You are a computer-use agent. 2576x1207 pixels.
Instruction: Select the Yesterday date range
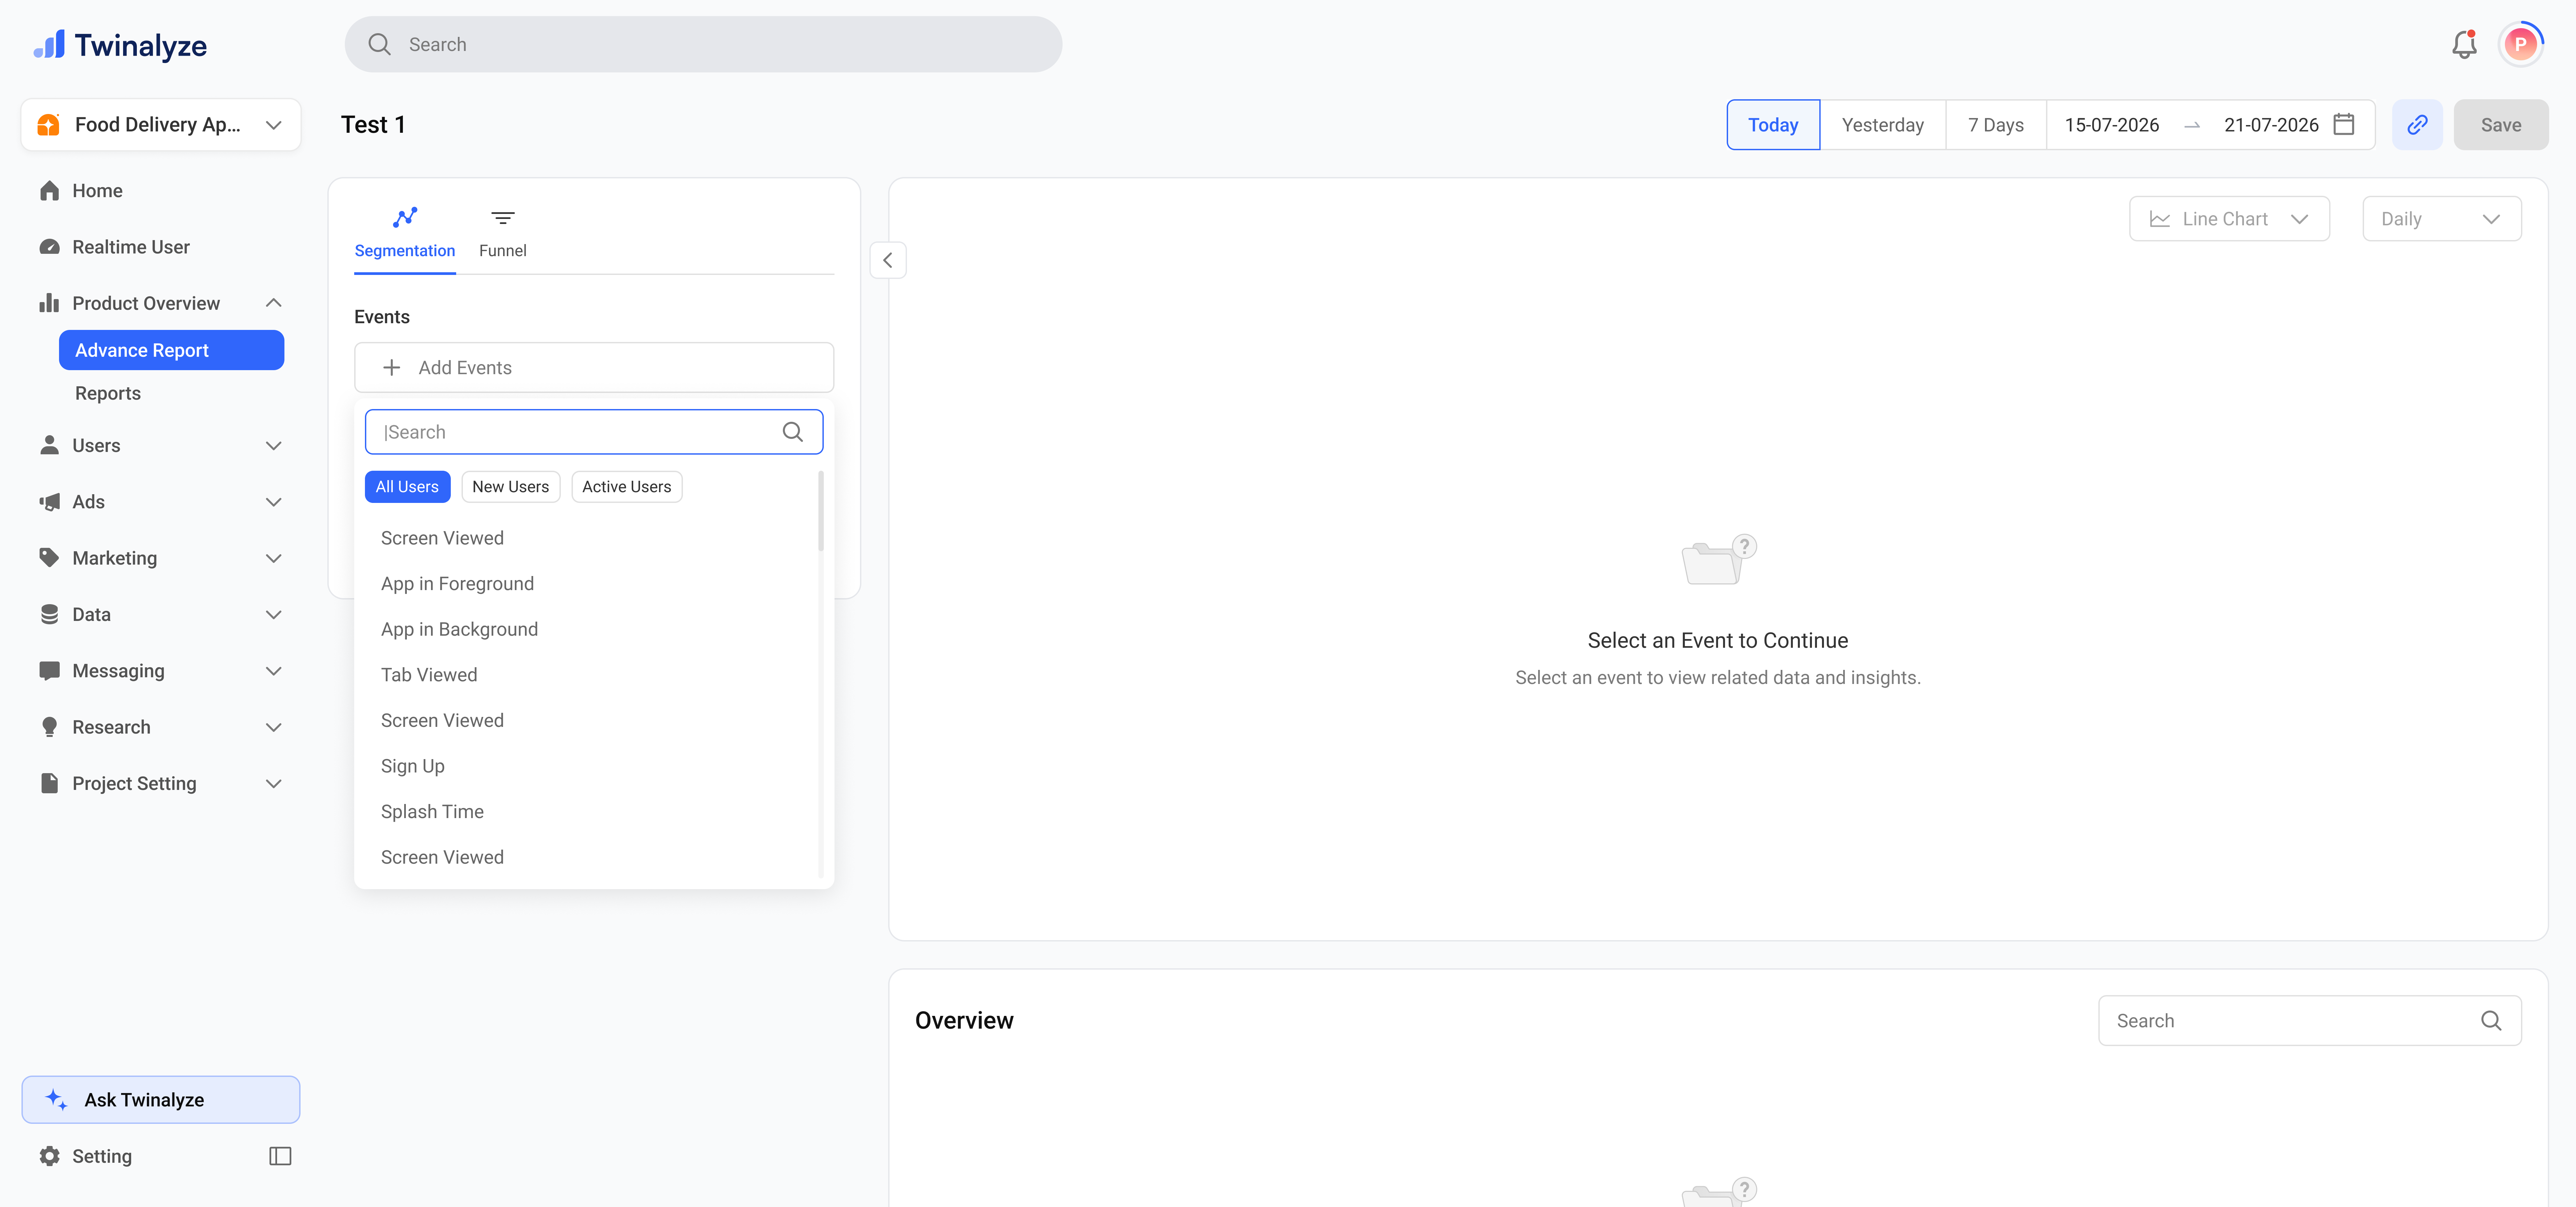(x=1883, y=125)
